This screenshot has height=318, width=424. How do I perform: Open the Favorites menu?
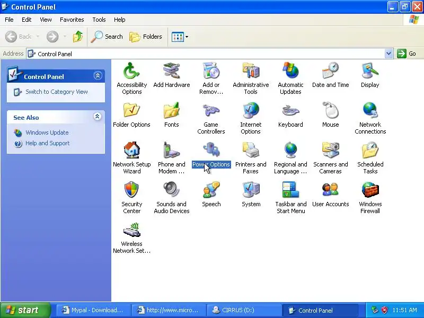(x=72, y=20)
